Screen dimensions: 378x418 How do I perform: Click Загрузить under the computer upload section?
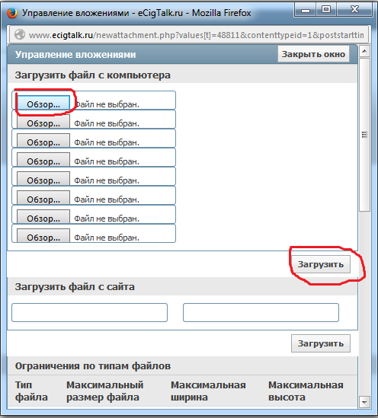pyautogui.click(x=321, y=264)
